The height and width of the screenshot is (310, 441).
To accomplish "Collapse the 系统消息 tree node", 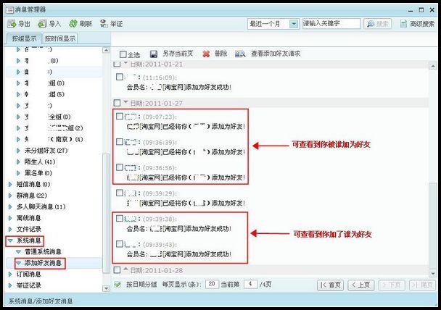I will pyautogui.click(x=9, y=240).
